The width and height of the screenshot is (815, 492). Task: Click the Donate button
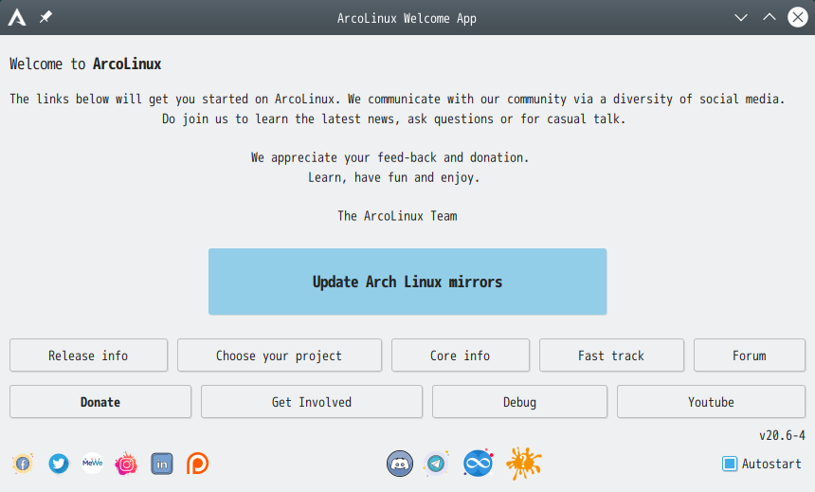tap(100, 402)
